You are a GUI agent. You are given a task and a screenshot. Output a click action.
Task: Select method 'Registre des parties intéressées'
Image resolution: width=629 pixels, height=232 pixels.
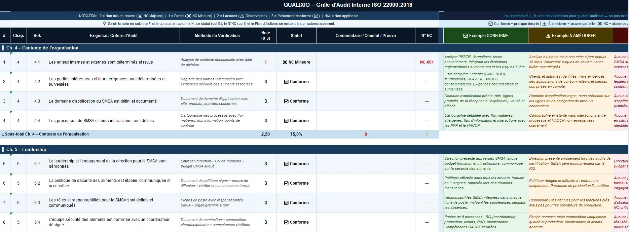click(x=217, y=82)
